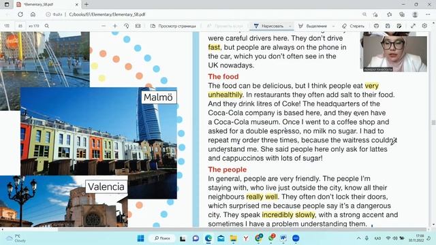436x245 pixels.
Task: Rotate the PDF page
Action: click(x=126, y=26)
